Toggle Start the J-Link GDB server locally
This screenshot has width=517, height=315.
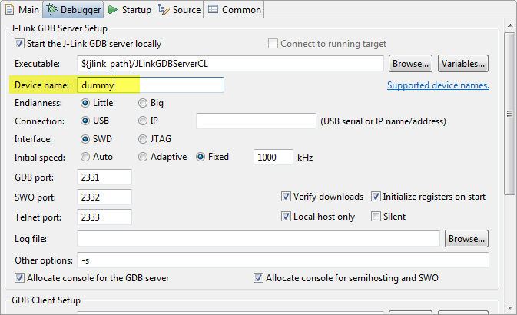point(20,44)
